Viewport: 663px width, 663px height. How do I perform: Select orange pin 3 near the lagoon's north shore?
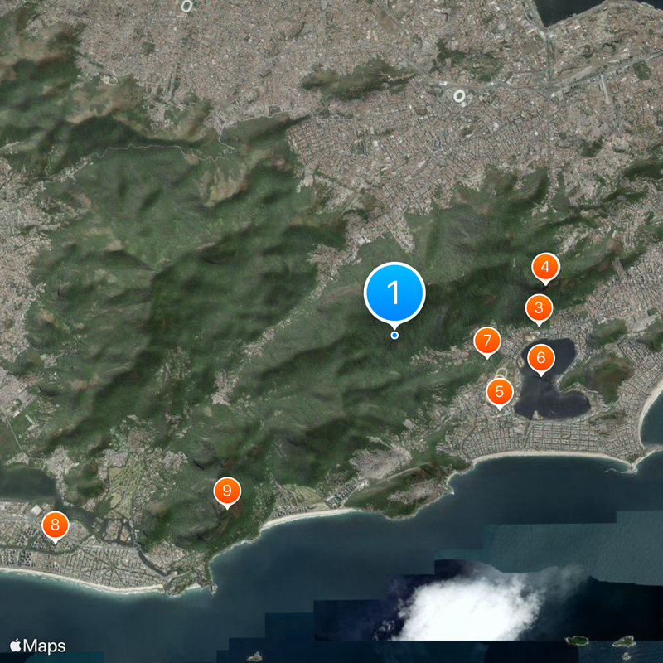(x=539, y=308)
